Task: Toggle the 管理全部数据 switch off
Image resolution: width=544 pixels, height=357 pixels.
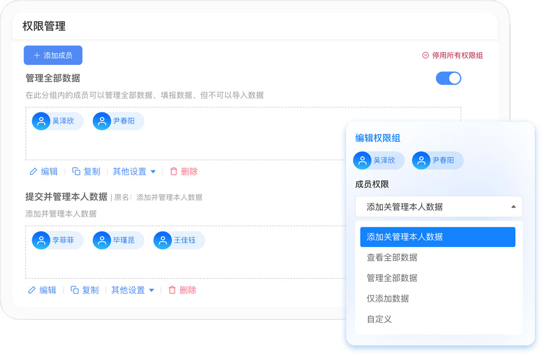Action: point(448,78)
